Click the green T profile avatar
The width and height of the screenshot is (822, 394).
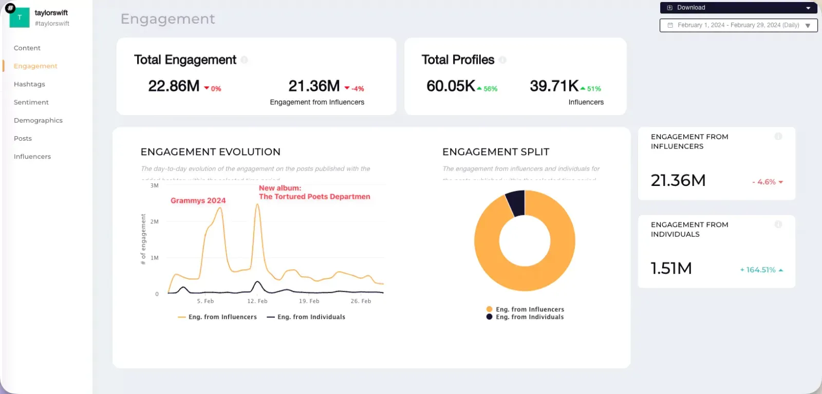pos(20,18)
